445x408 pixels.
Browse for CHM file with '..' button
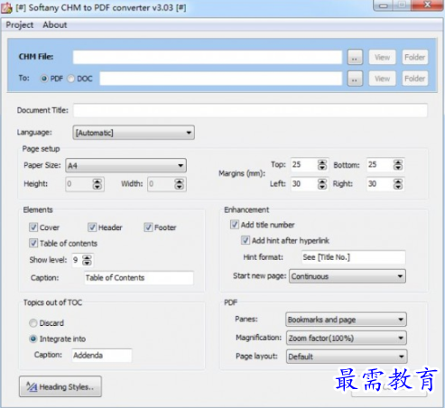[355, 57]
